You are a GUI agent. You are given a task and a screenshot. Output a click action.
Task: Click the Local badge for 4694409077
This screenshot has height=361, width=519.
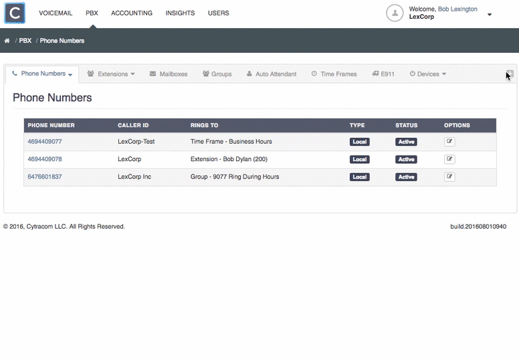[359, 142]
